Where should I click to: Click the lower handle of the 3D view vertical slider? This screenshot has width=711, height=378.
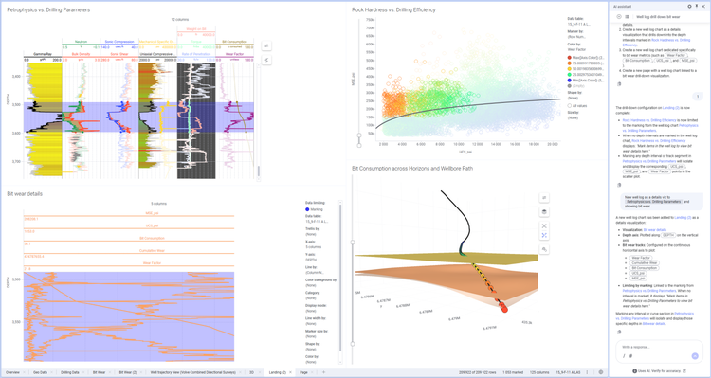coord(353,344)
